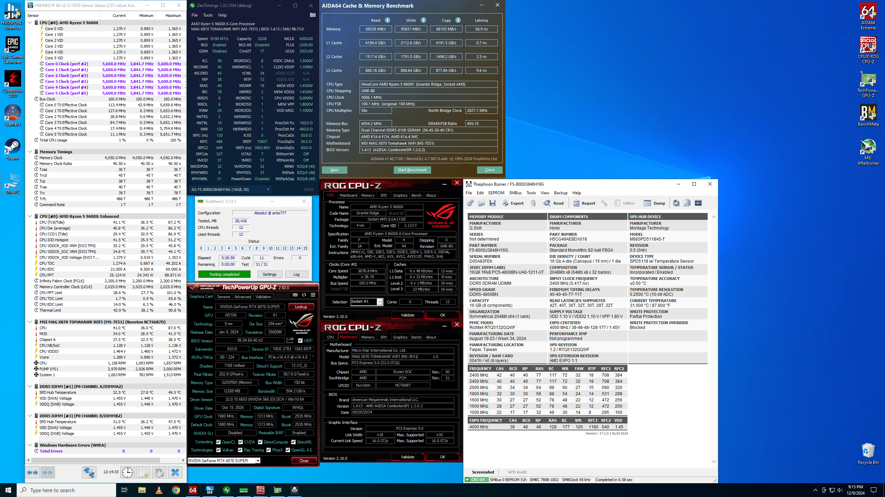Click the HWiNFO horizontal scrollbar
Image resolution: width=885 pixels, height=497 pixels.
coord(95,460)
